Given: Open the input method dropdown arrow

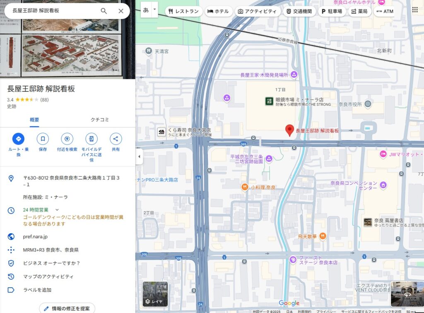Looking at the screenshot, I should point(155,10).
